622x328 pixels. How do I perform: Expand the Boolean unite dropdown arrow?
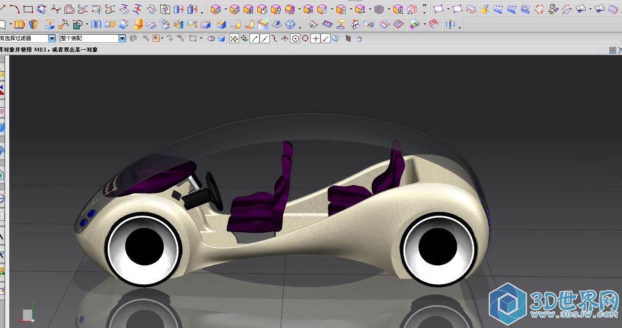(87, 24)
